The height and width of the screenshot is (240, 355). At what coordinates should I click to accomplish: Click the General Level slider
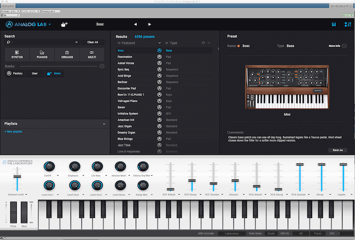(17, 176)
